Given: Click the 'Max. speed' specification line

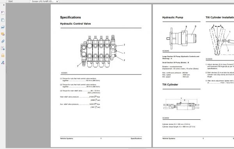Looking at the screenshot, I should click(x=176, y=74).
